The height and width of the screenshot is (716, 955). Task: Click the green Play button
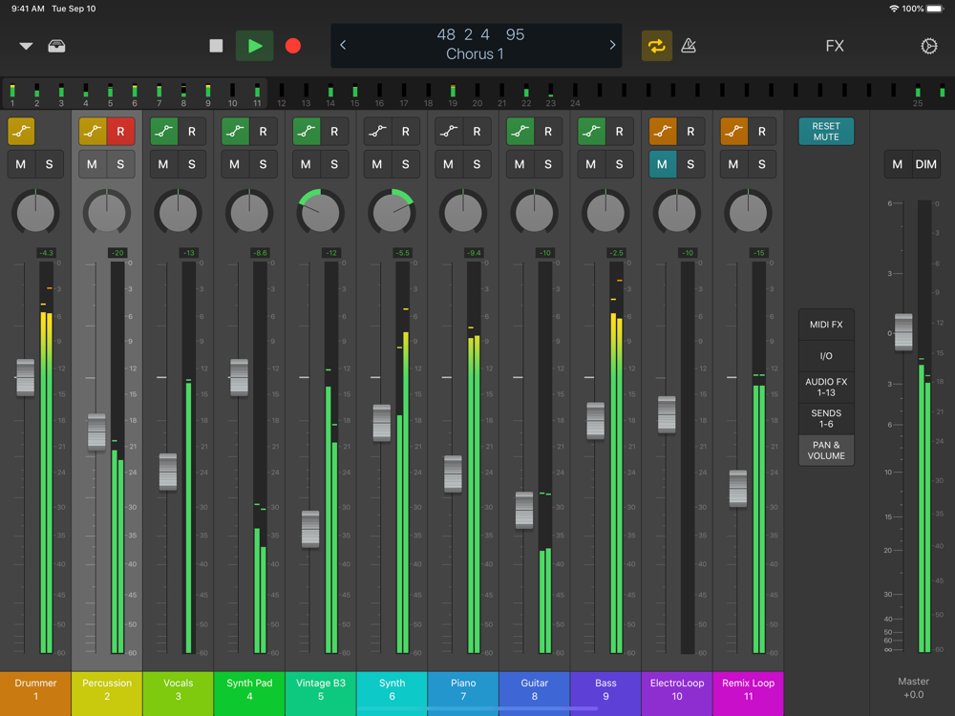tap(255, 46)
